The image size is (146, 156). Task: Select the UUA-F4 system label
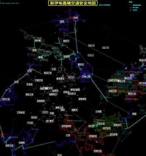coord(106,48)
